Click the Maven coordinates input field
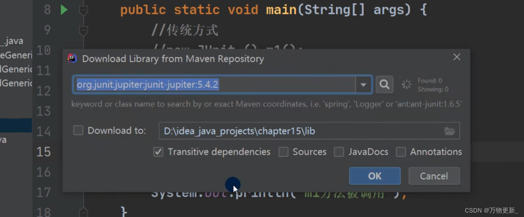 [x=205, y=84]
